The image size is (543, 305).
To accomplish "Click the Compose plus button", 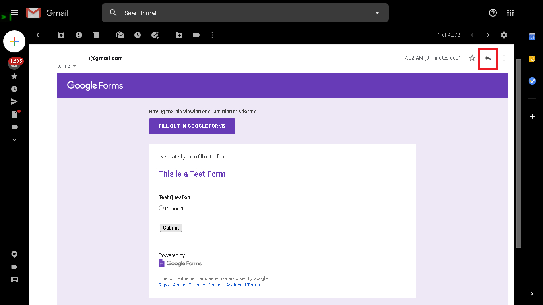I will click(14, 41).
